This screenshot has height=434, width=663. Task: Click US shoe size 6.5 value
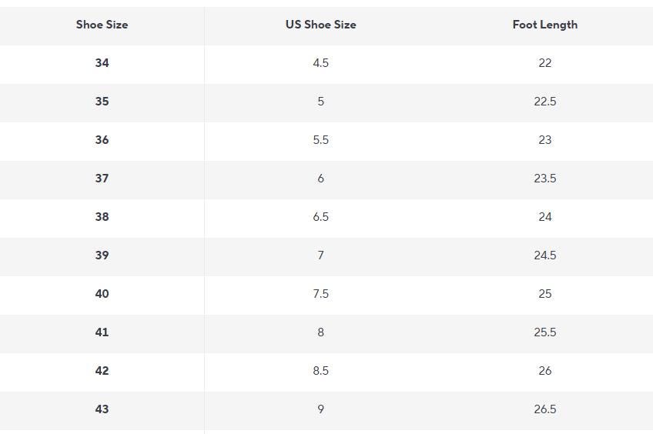pos(320,217)
